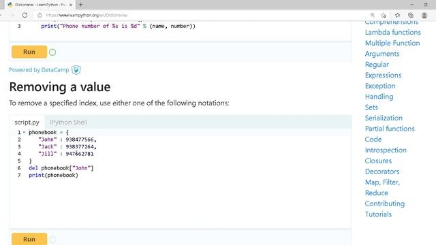The height and width of the screenshot is (245, 436).
Task: Click the site info lock icon
Action: click(x=40, y=15)
